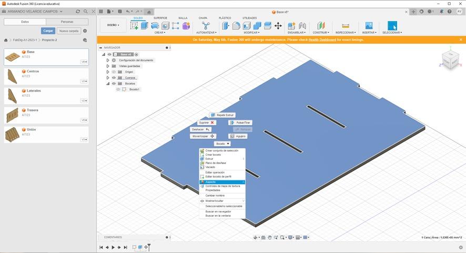Open the Boceto dropdown in marking menu
The height and width of the screenshot is (253, 466).
coord(222,144)
